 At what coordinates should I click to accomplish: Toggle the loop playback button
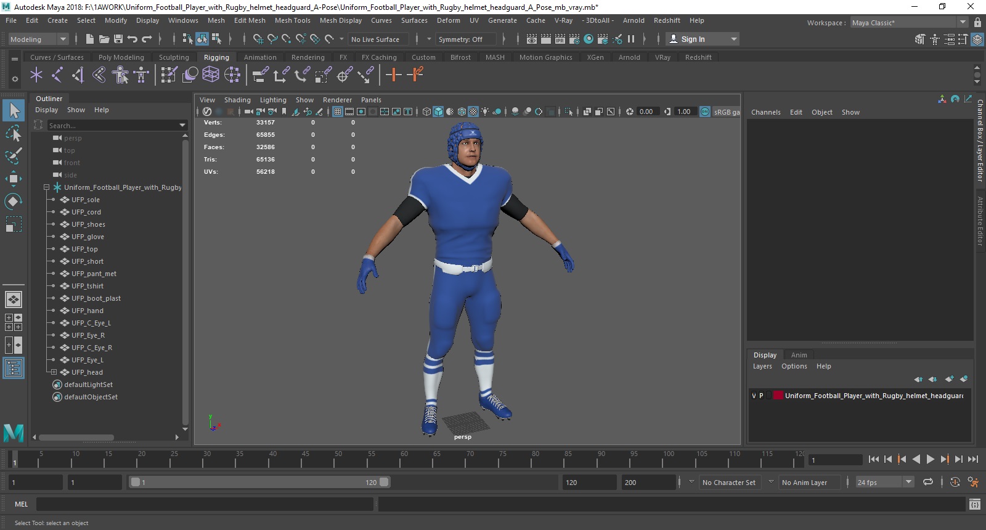pos(928,483)
